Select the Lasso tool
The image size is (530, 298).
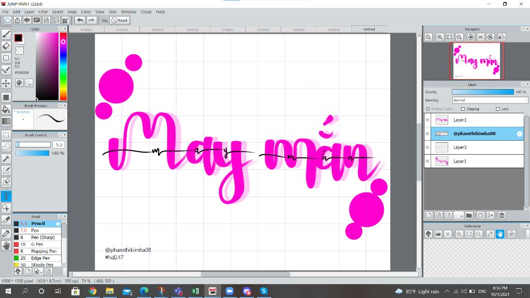click(x=6, y=146)
